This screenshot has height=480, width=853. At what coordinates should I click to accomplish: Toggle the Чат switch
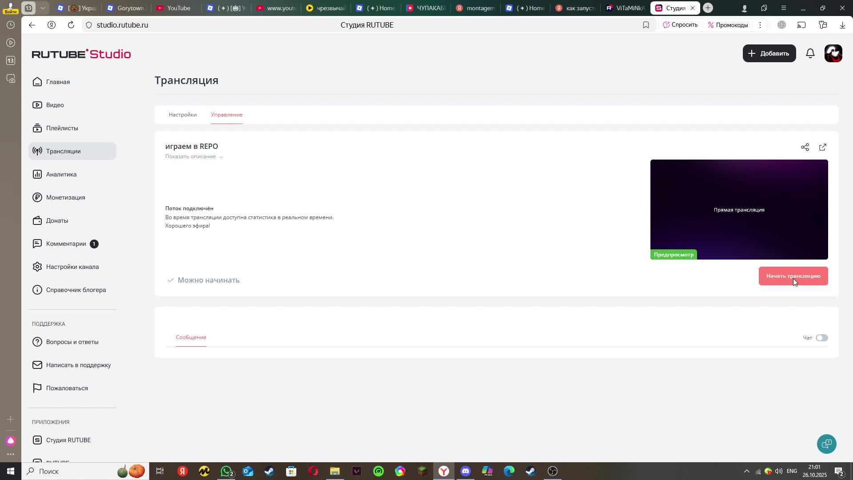click(x=821, y=338)
